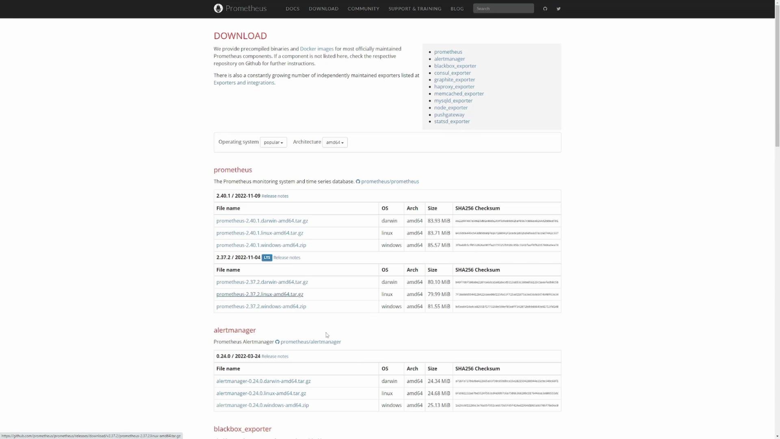This screenshot has width=780, height=439.
Task: Open the COMMUNITY menu item
Action: point(364,9)
